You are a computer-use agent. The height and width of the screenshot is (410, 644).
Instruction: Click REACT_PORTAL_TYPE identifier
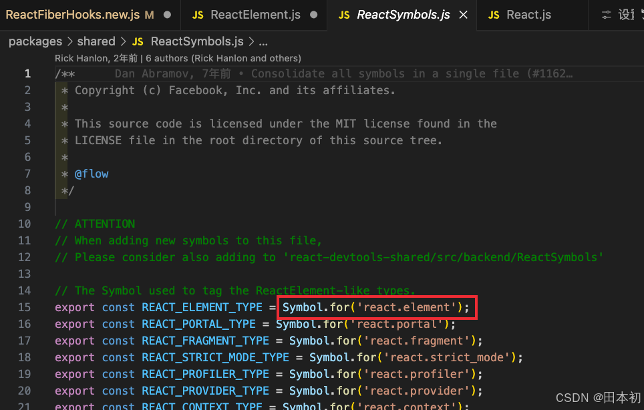click(x=199, y=325)
